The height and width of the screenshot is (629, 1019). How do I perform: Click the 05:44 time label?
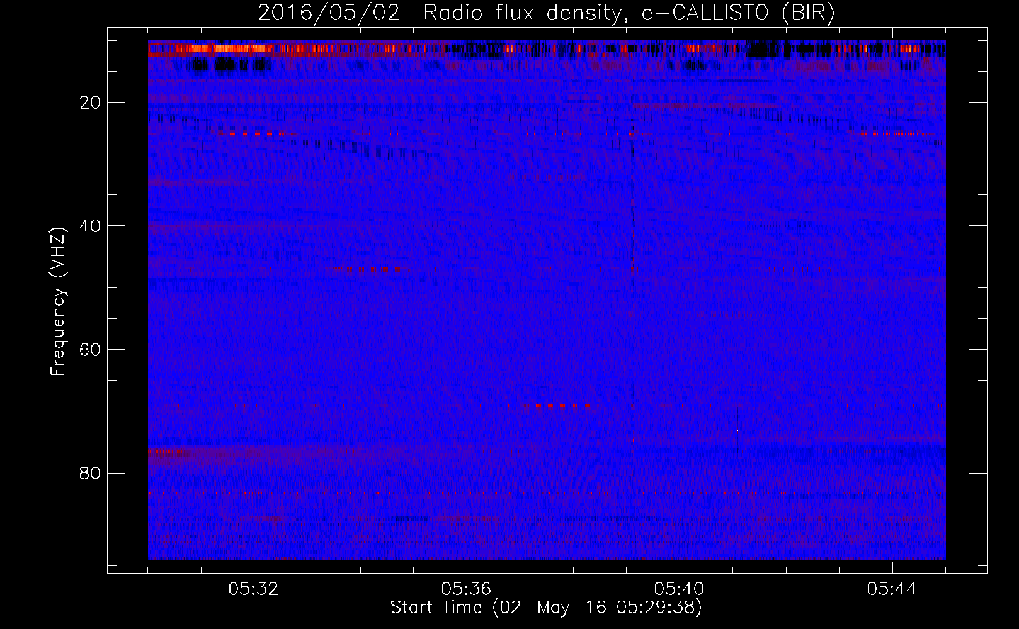892,589
